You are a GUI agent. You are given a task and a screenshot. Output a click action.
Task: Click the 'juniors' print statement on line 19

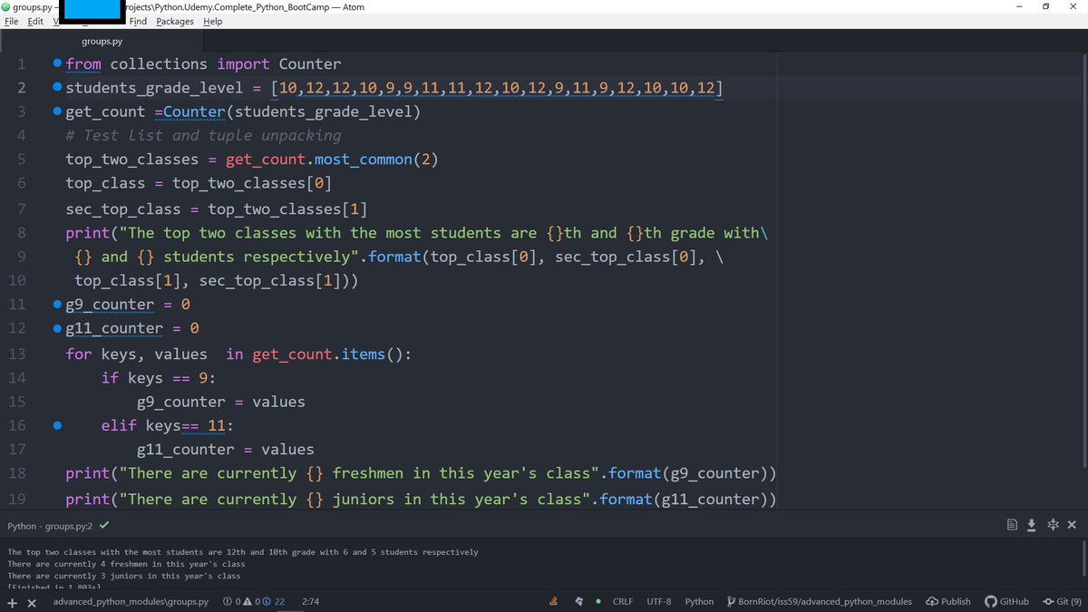421,499
